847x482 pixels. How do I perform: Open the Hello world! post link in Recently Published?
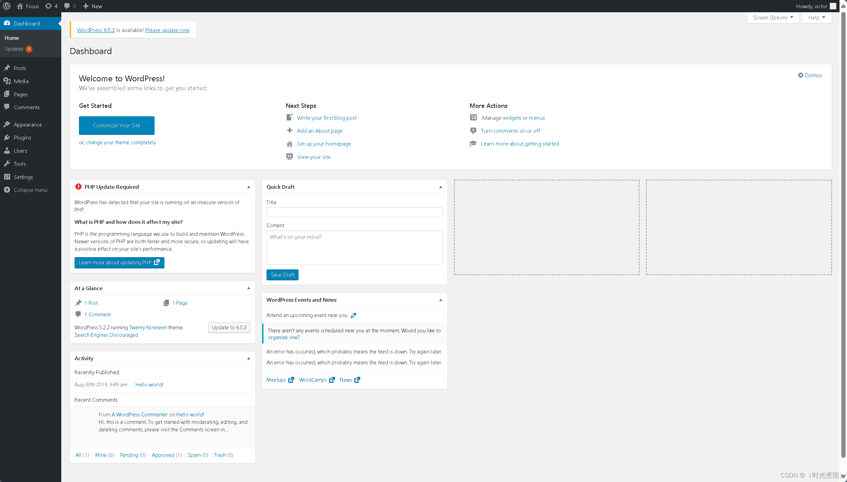[x=149, y=384]
